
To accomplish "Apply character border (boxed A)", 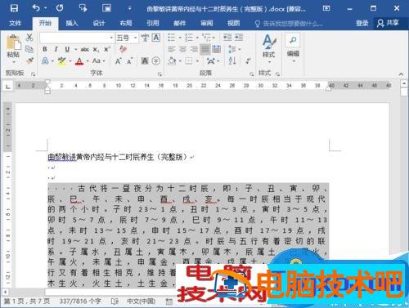I will (156, 38).
